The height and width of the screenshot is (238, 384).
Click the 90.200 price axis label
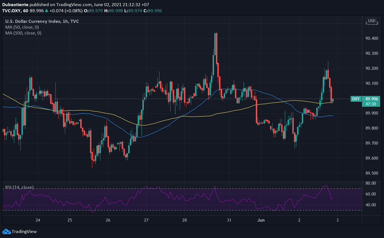point(372,68)
